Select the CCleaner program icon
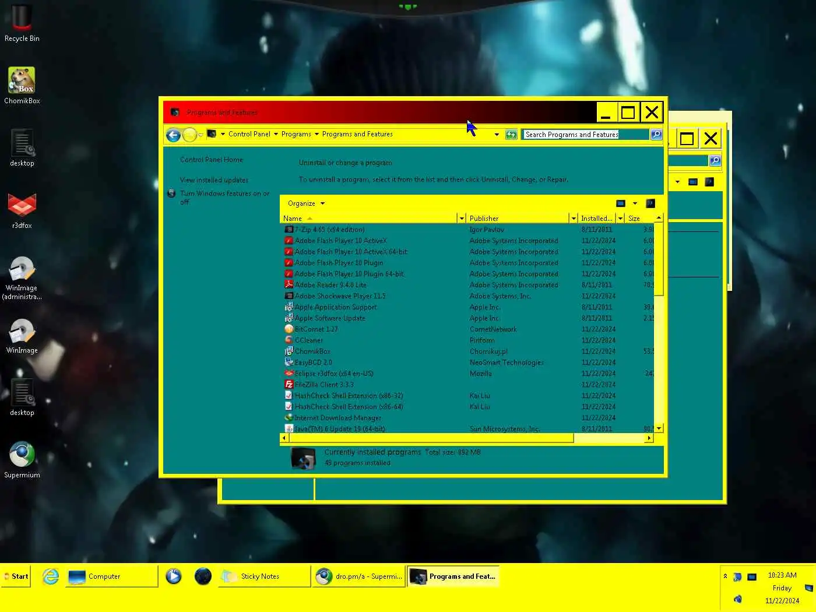This screenshot has width=816, height=612. tap(289, 340)
